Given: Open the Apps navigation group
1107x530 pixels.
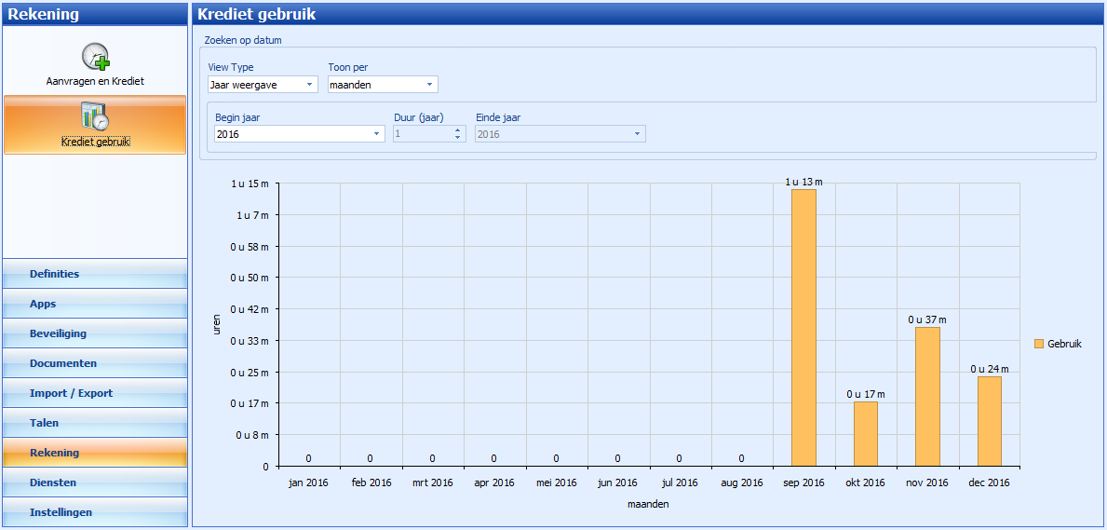Looking at the screenshot, I should coord(95,304).
